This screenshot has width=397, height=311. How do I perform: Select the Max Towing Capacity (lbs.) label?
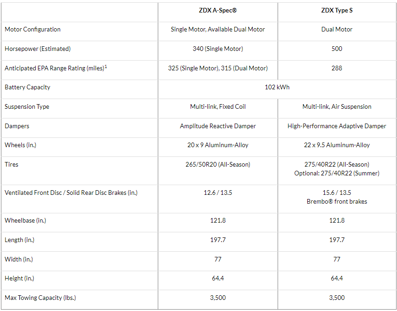(40, 298)
